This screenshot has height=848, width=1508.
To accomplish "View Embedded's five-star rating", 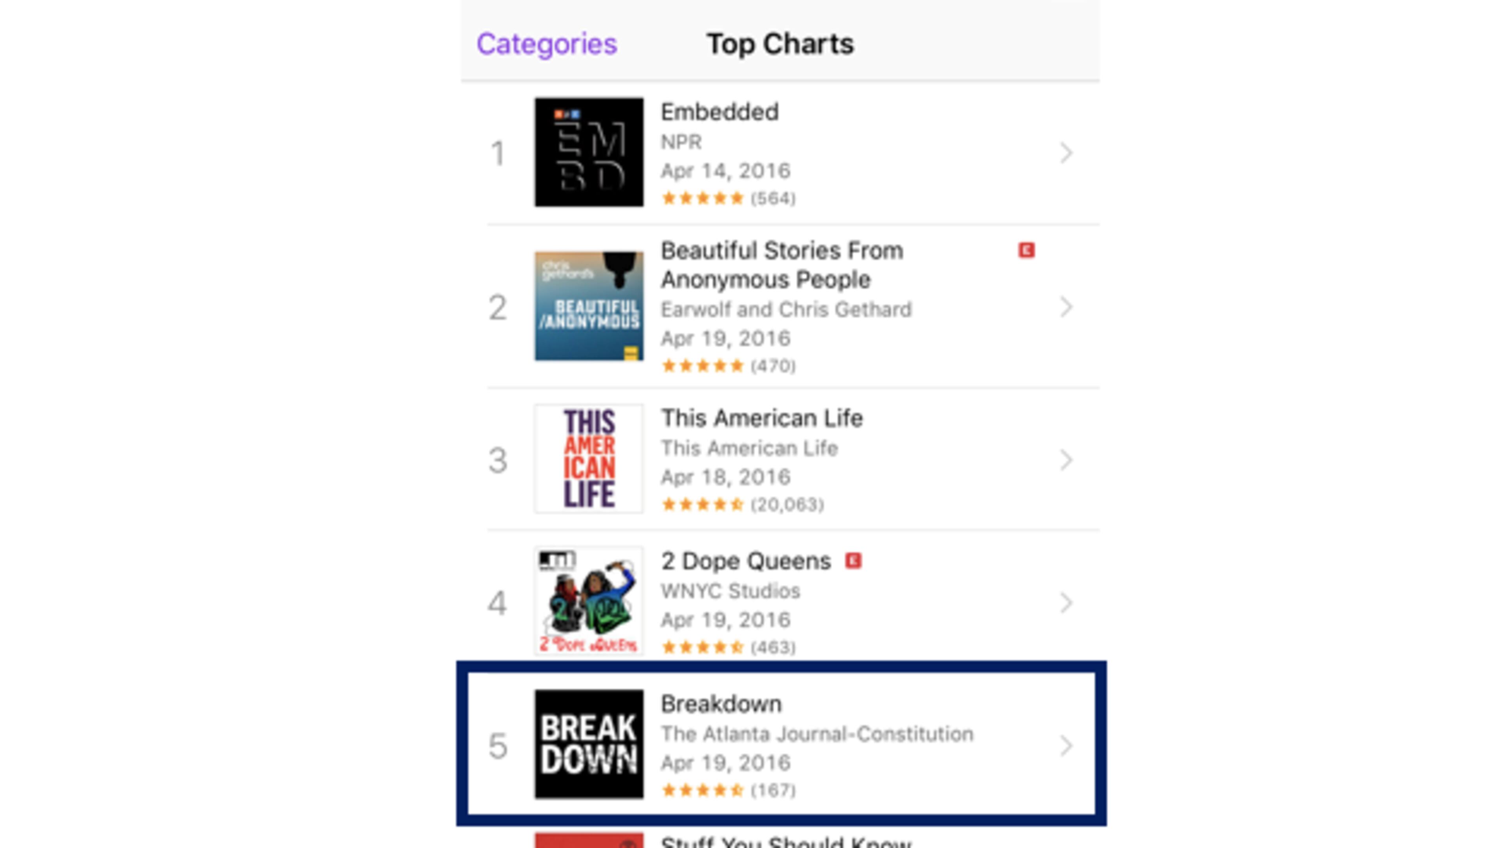I will [x=703, y=198].
